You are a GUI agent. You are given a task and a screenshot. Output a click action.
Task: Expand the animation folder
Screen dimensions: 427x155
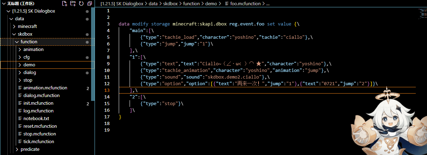[20, 50]
